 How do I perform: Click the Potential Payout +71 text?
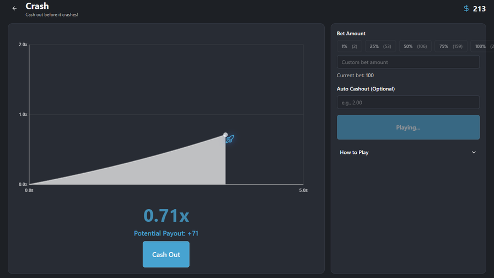coord(166,233)
